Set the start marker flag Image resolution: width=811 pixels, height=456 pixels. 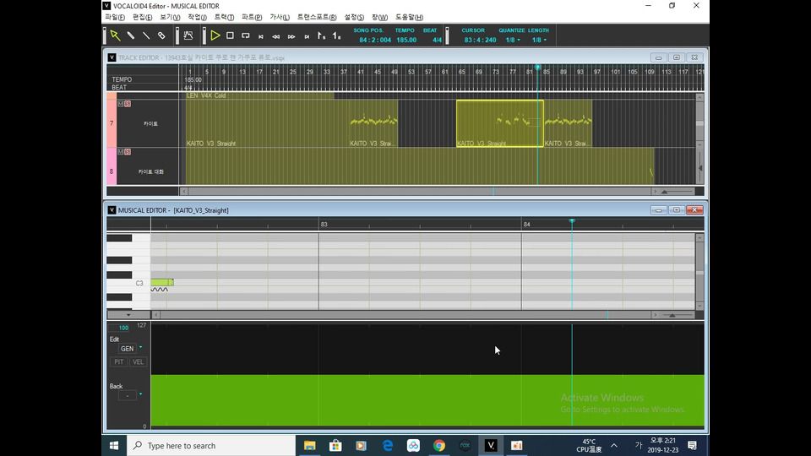321,35
